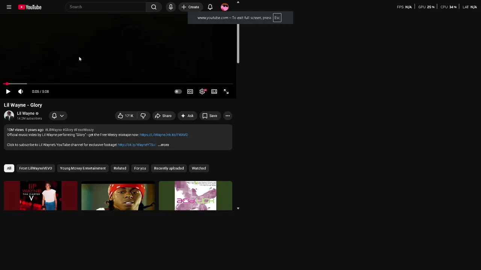Click the 14.2M subscribers text

pos(29,118)
